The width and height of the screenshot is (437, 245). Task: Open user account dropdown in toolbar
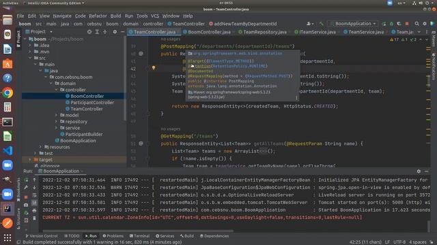pos(310,24)
